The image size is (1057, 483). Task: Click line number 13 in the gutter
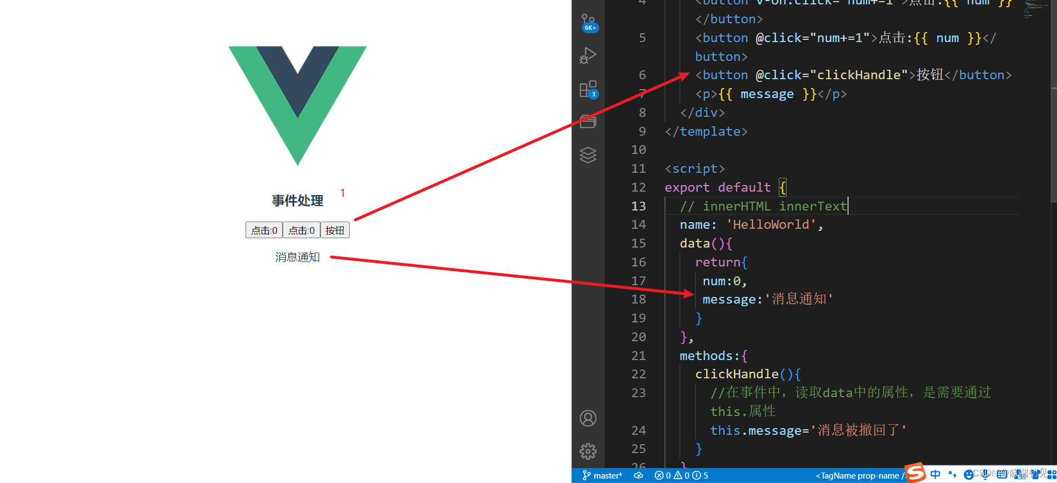[x=639, y=206]
